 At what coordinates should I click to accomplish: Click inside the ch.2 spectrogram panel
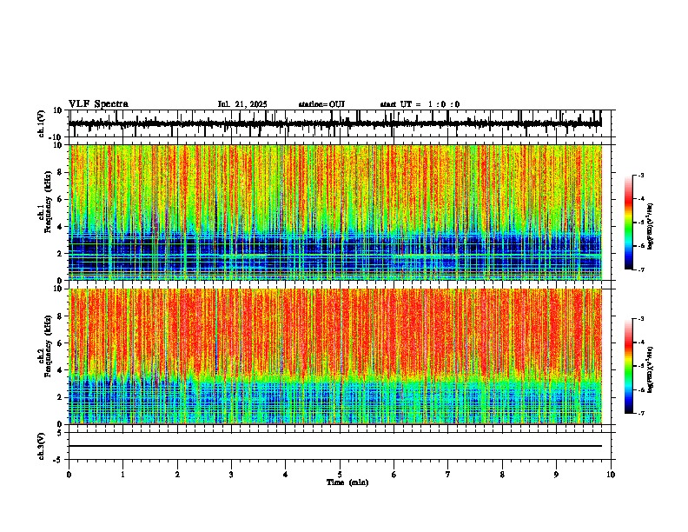tap(335, 356)
